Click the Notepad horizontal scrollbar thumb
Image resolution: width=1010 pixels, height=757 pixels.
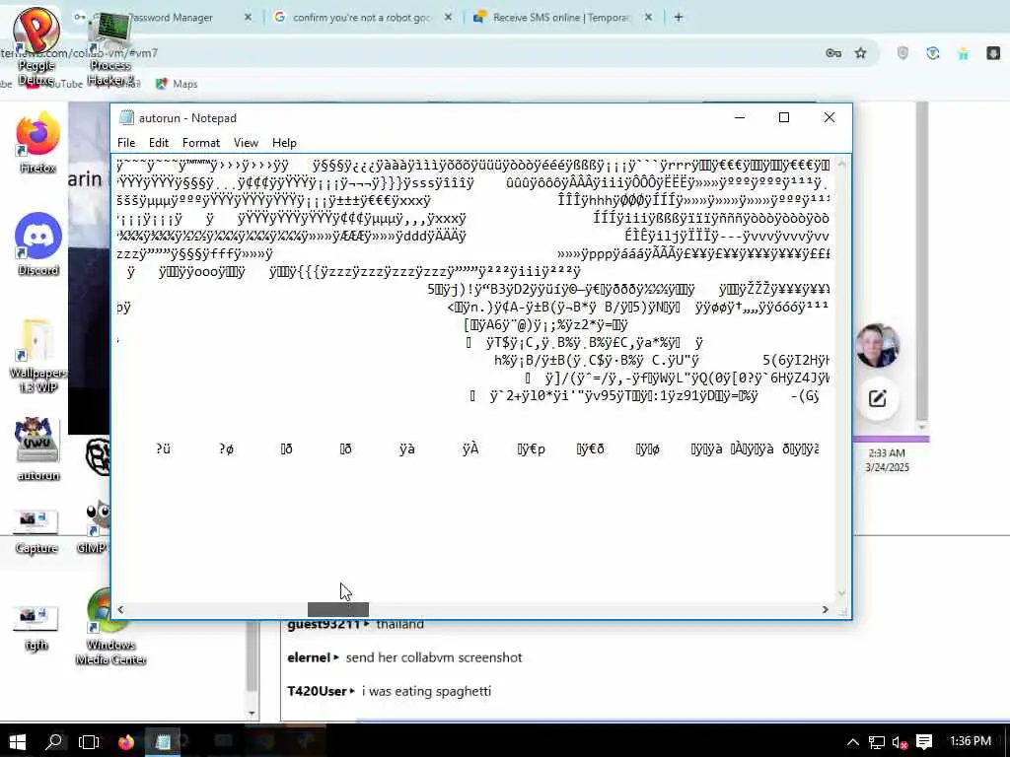point(338,609)
